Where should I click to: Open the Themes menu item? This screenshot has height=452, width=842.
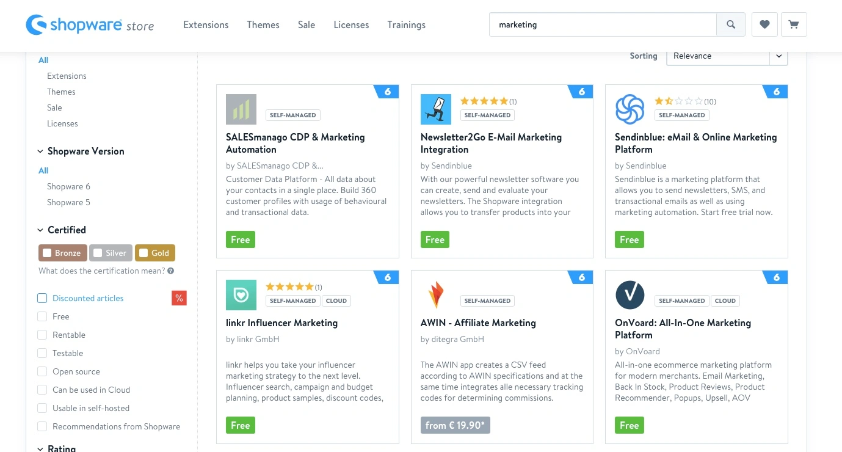[263, 24]
